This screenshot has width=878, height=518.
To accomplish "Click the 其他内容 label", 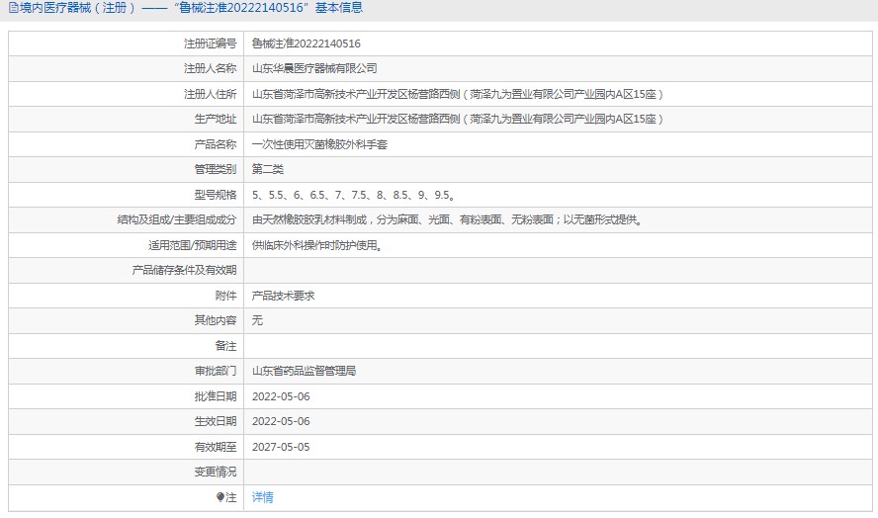I will tap(216, 320).
